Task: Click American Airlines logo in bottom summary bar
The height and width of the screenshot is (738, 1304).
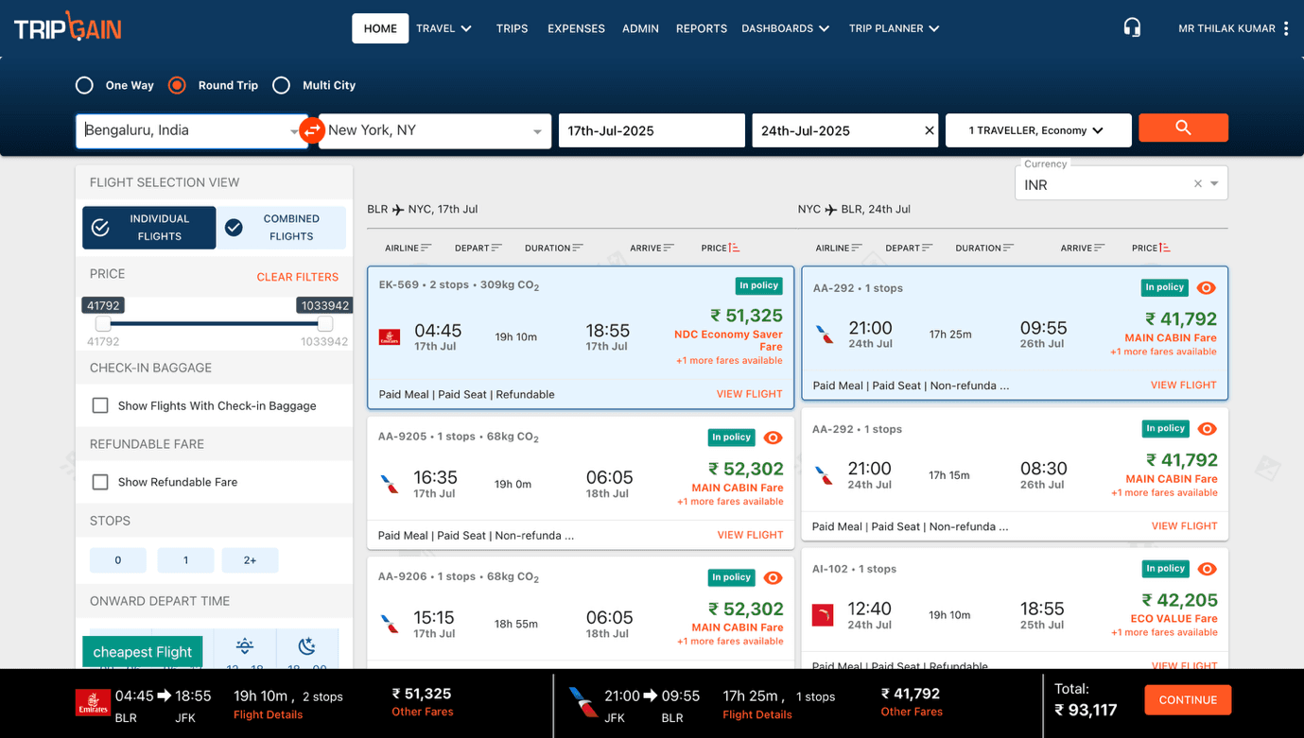Action: pos(582,702)
